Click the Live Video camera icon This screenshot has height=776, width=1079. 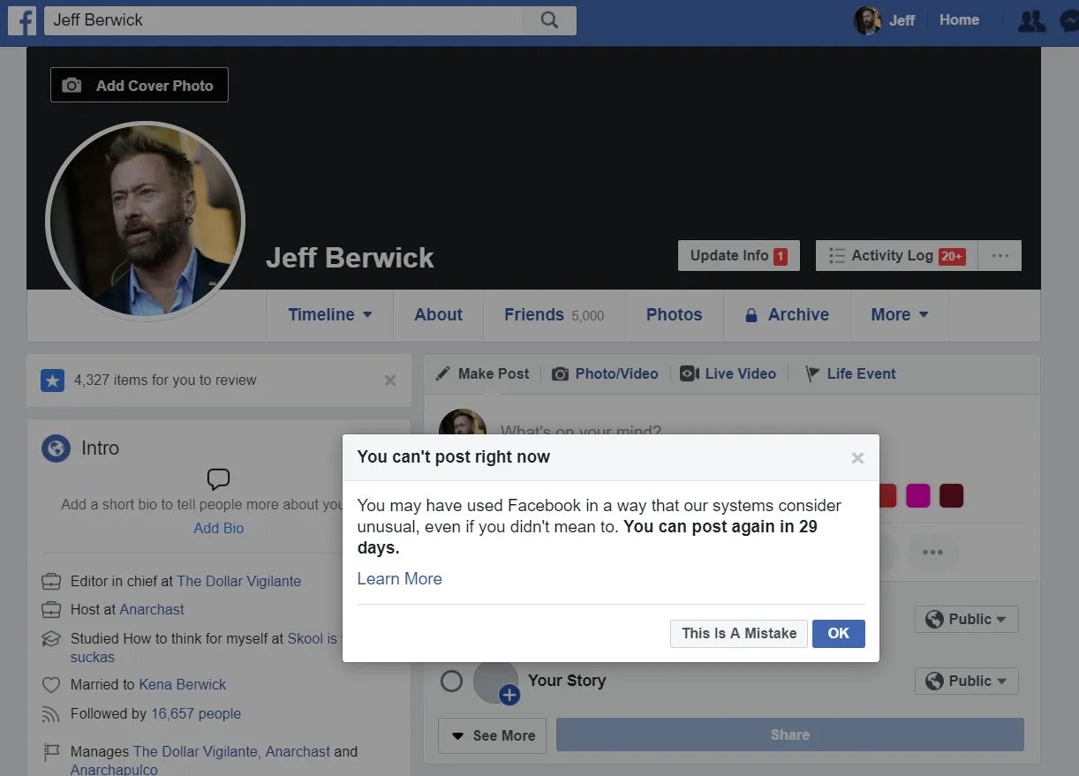tap(690, 374)
